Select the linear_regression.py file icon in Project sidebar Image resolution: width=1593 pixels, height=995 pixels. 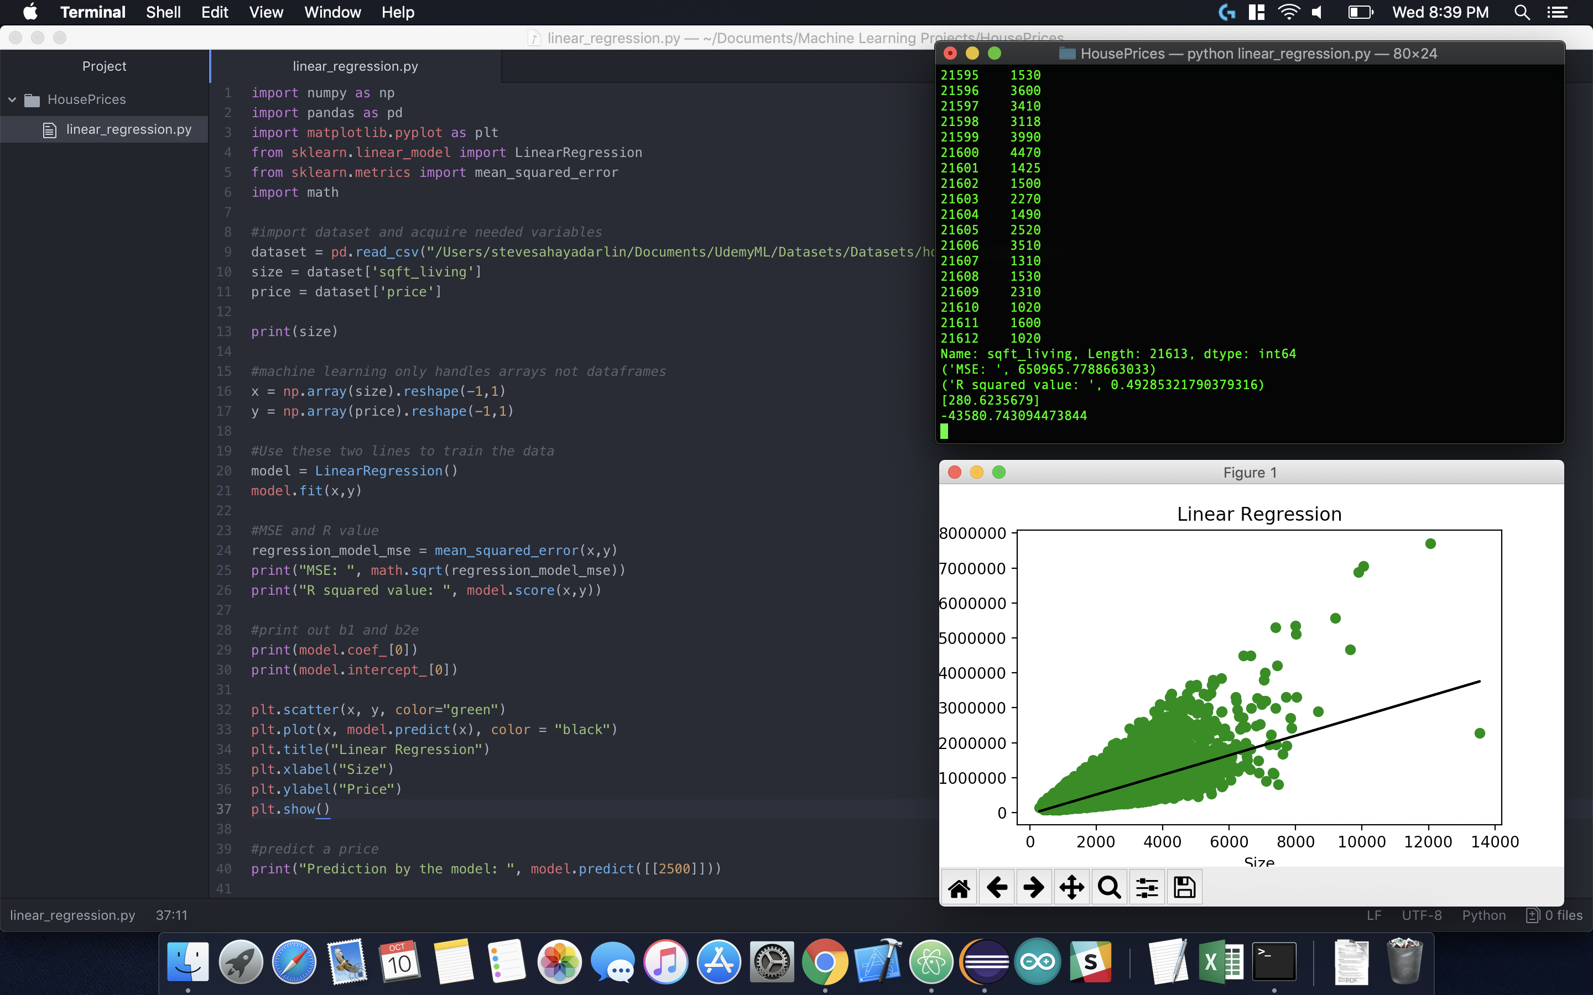tap(49, 129)
